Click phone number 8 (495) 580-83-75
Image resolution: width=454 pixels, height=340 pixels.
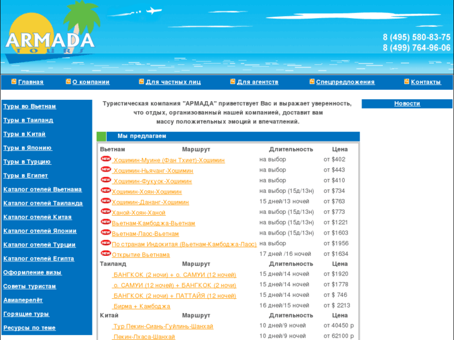coord(417,37)
